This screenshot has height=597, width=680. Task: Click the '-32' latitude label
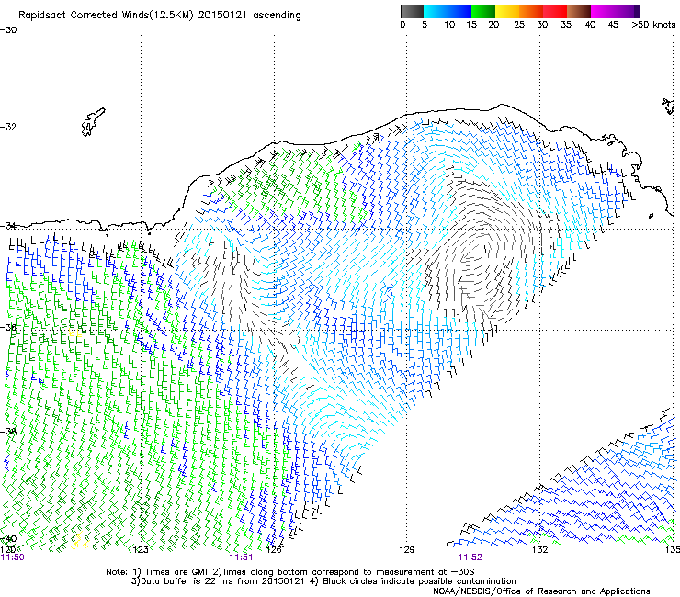click(8, 127)
